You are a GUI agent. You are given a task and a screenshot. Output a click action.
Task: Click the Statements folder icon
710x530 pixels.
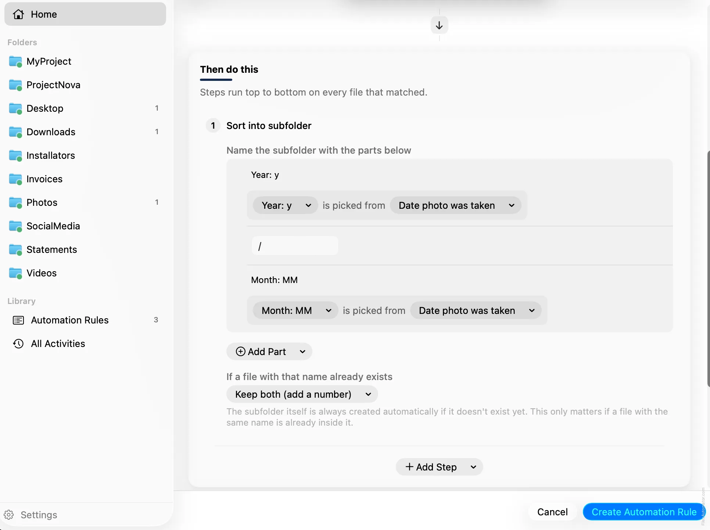click(x=15, y=250)
